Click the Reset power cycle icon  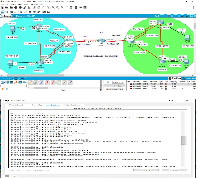pyautogui.click(x=16, y=78)
